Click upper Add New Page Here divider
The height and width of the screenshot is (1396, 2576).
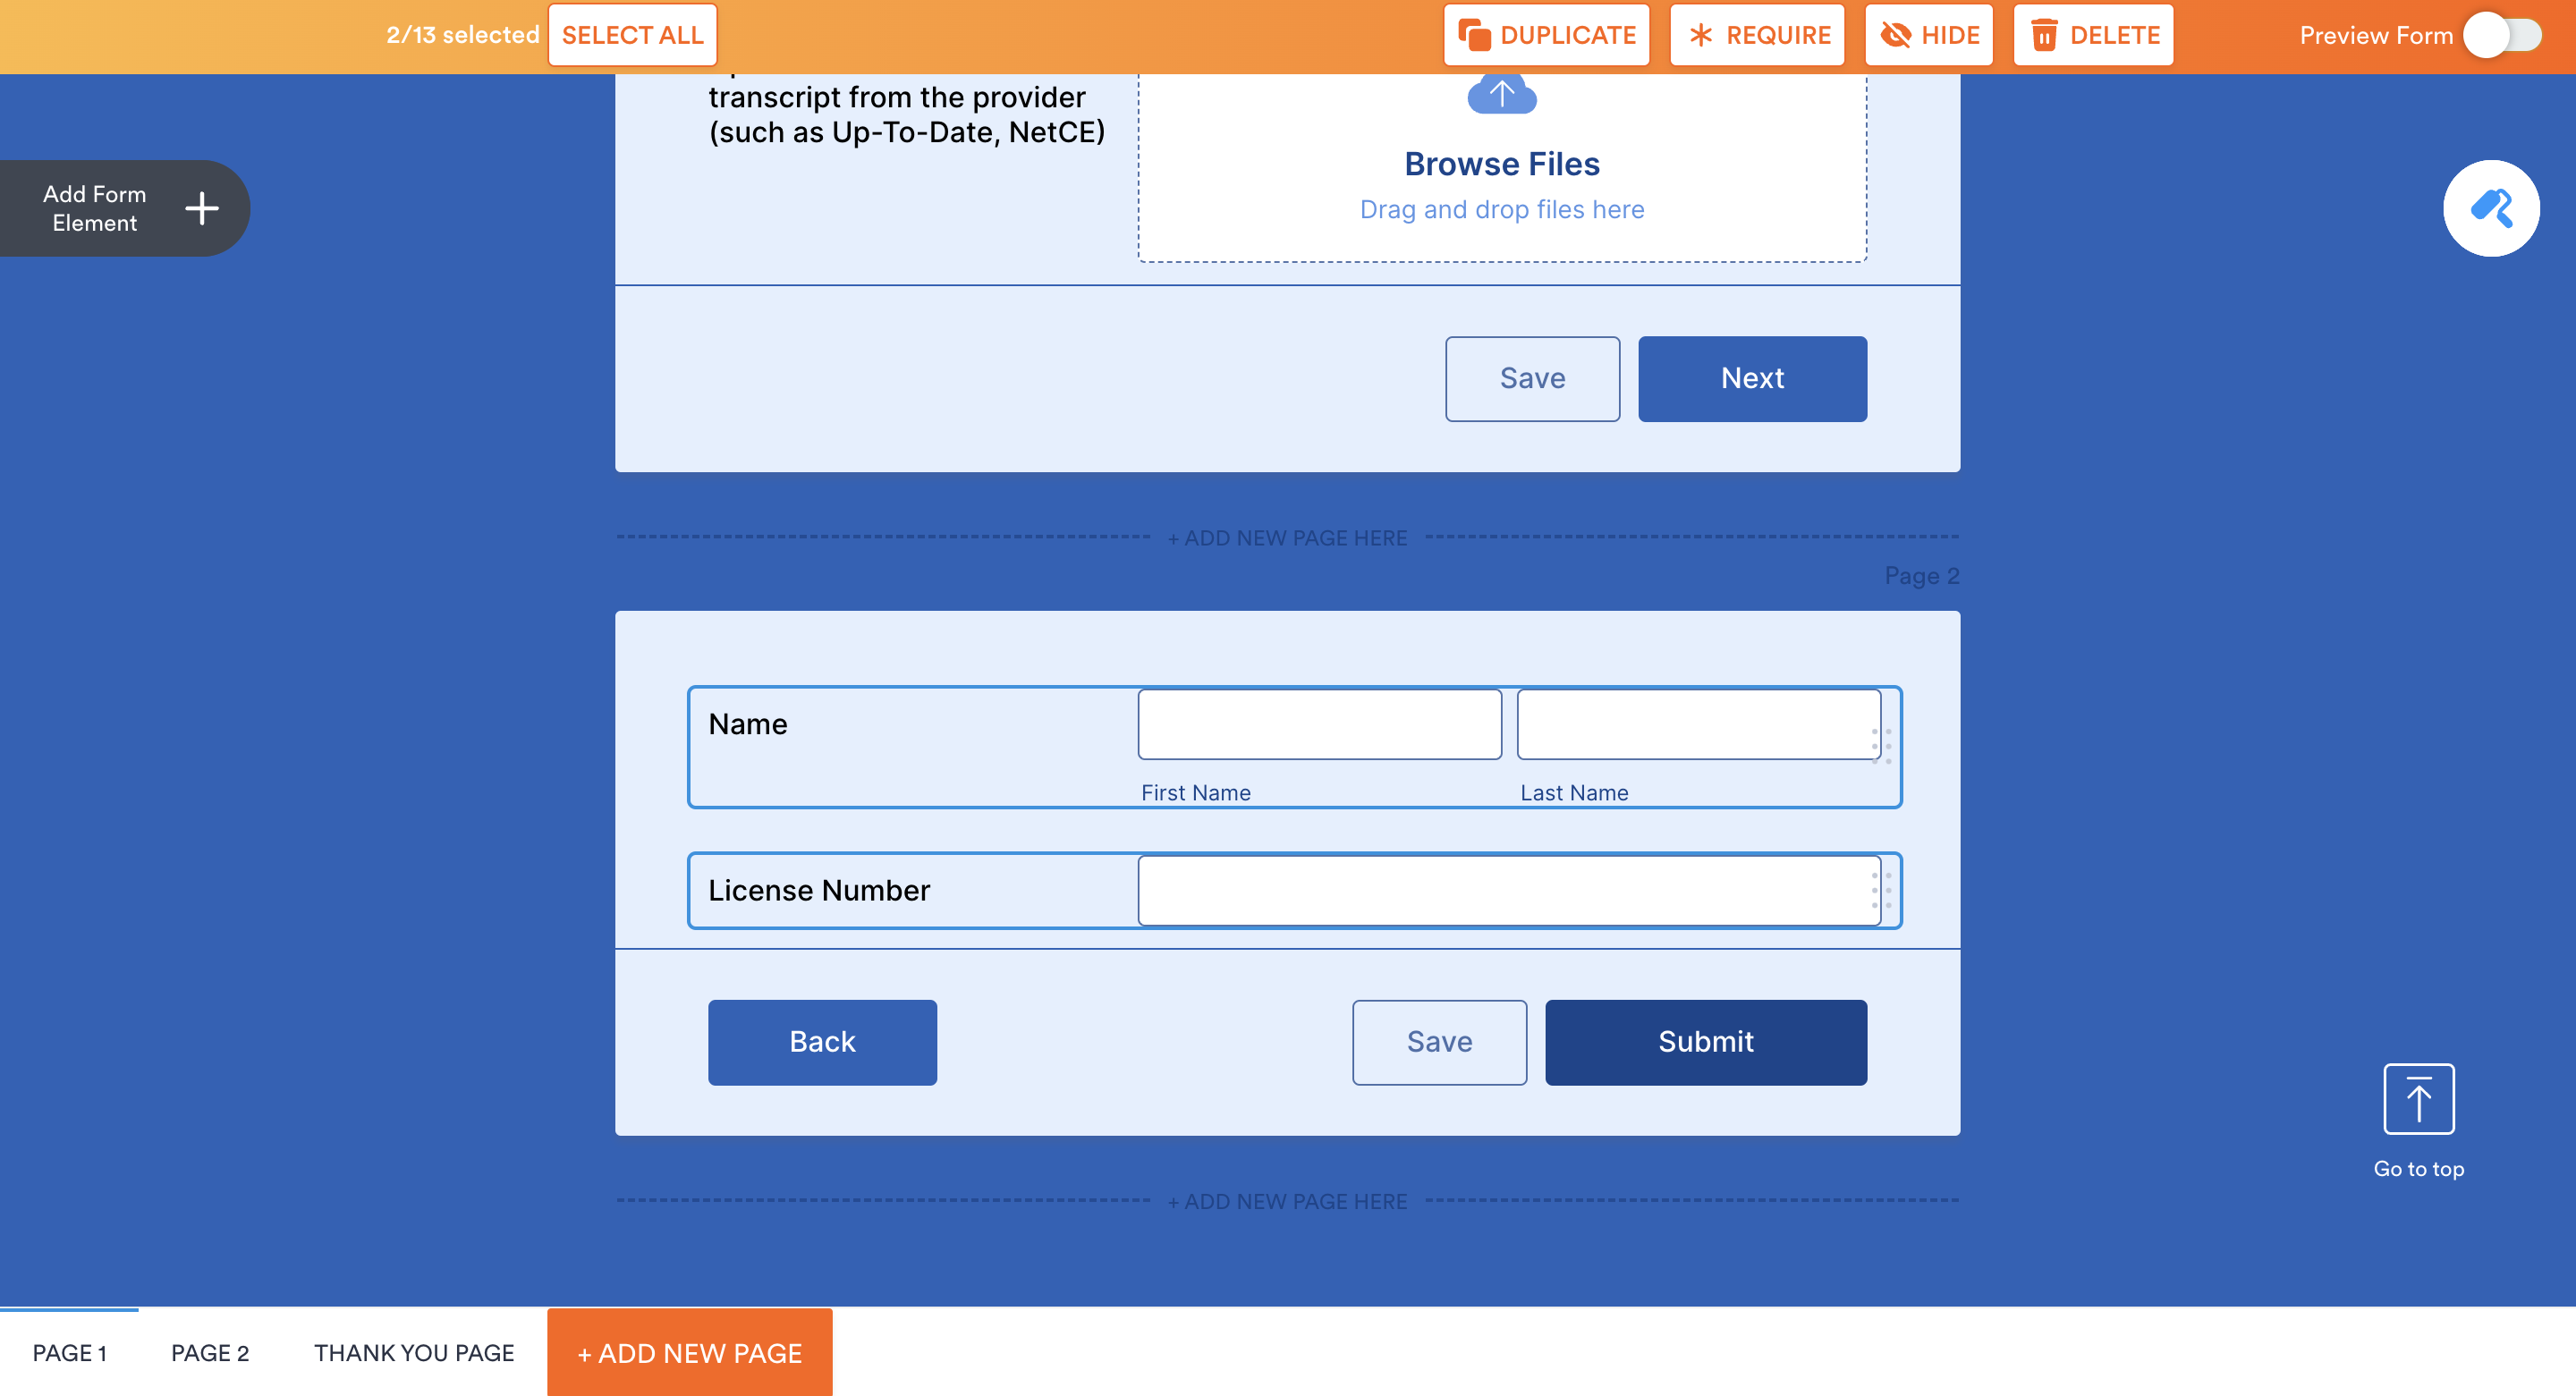click(1287, 538)
